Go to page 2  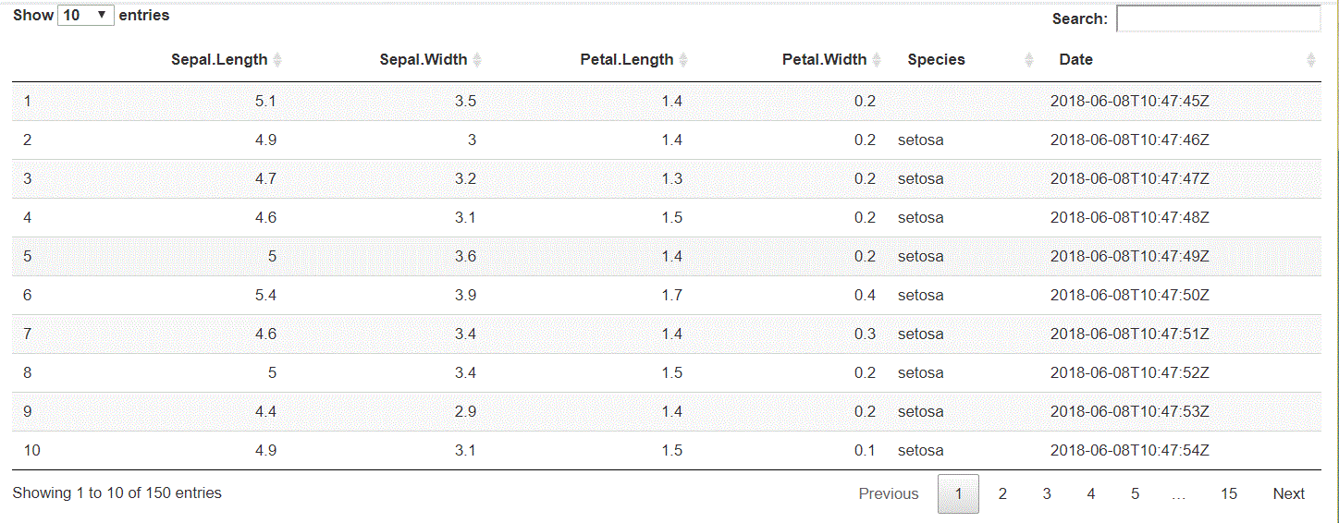1002,494
